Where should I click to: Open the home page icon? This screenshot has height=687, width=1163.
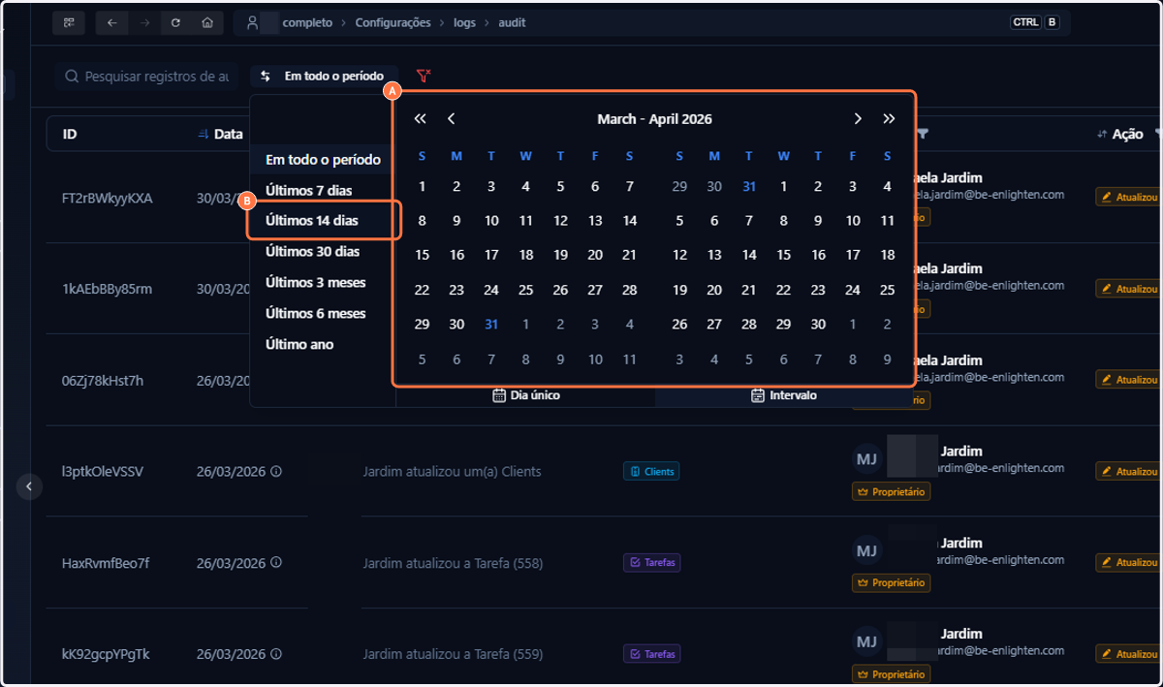click(x=207, y=22)
